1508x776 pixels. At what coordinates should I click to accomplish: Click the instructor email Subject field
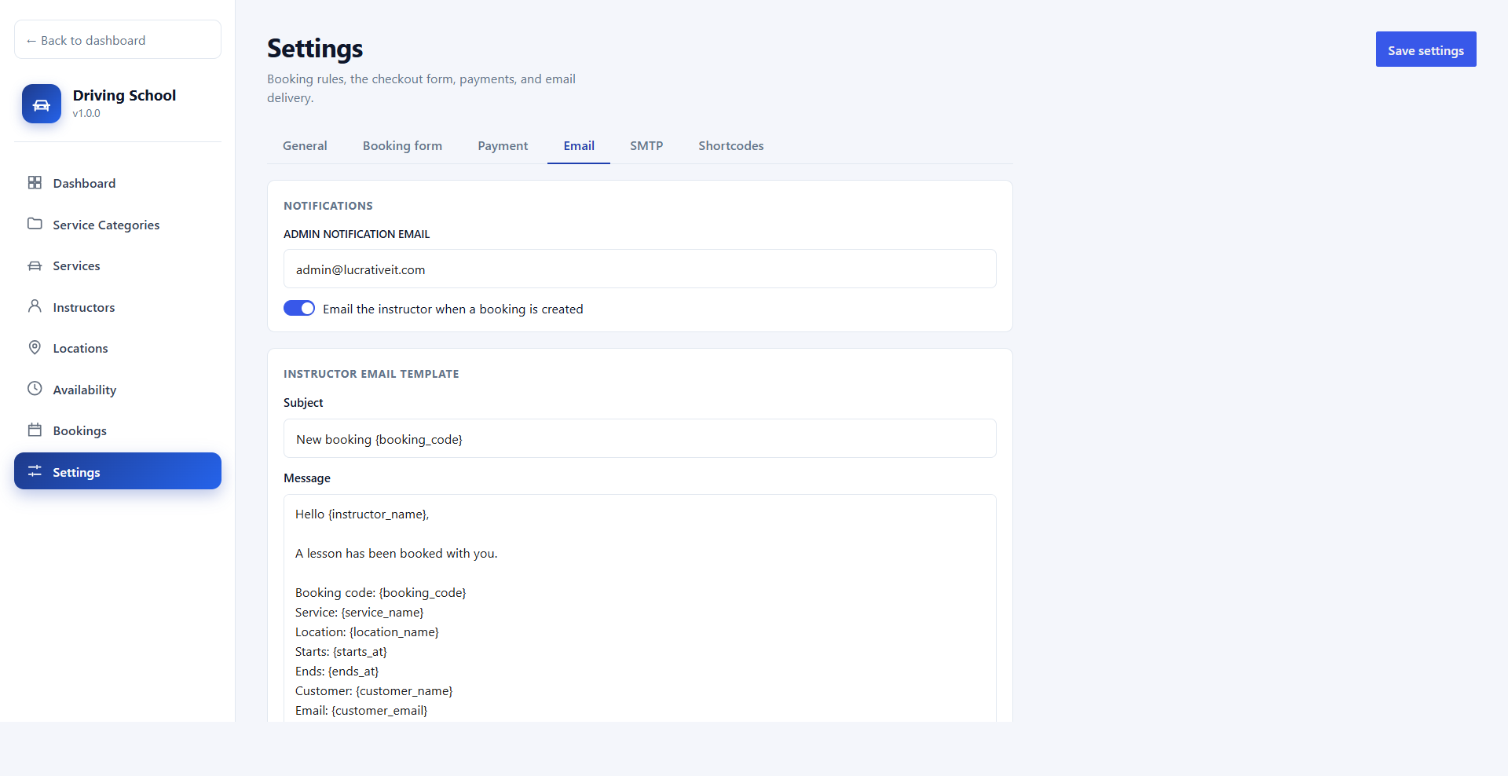coord(640,438)
